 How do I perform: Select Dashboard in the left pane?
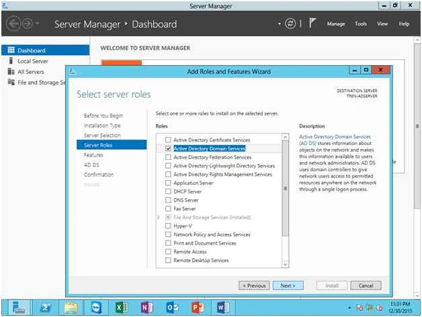click(45, 50)
